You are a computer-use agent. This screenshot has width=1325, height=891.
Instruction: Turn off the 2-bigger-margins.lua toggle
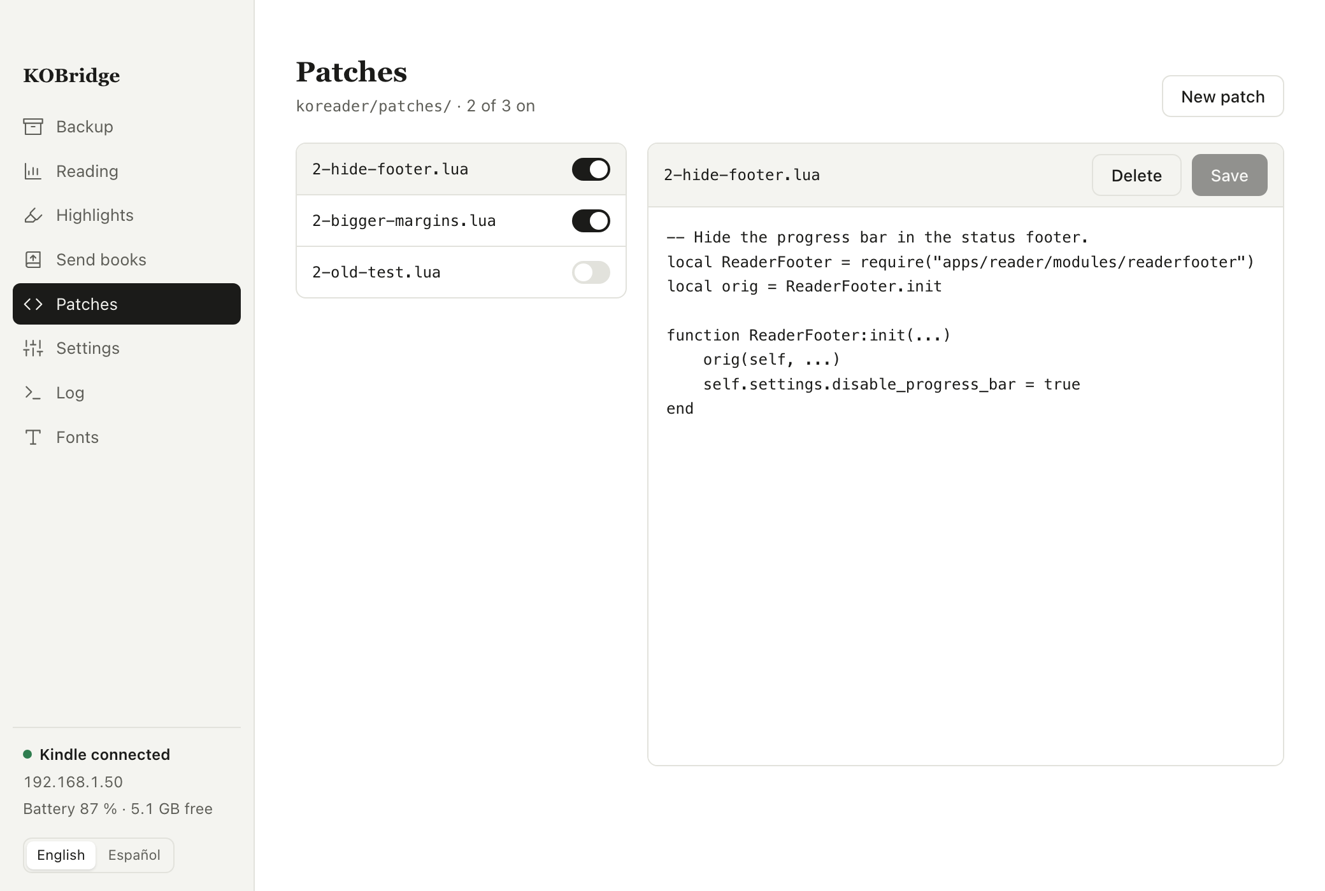[591, 221]
